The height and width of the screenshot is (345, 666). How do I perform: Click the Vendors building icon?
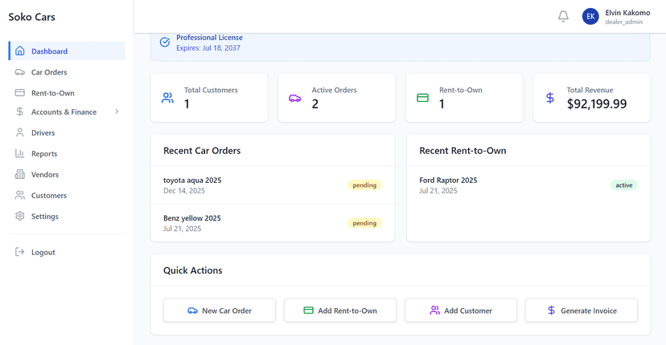[20, 175]
